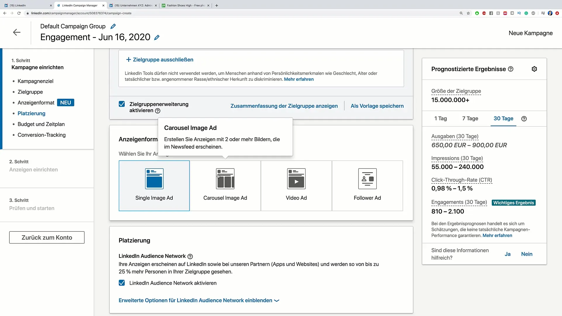Click Neue Kampagne button

point(531,33)
